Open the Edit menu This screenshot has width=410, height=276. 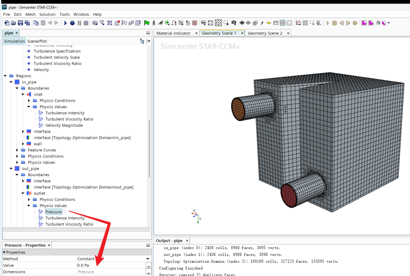pos(17,14)
